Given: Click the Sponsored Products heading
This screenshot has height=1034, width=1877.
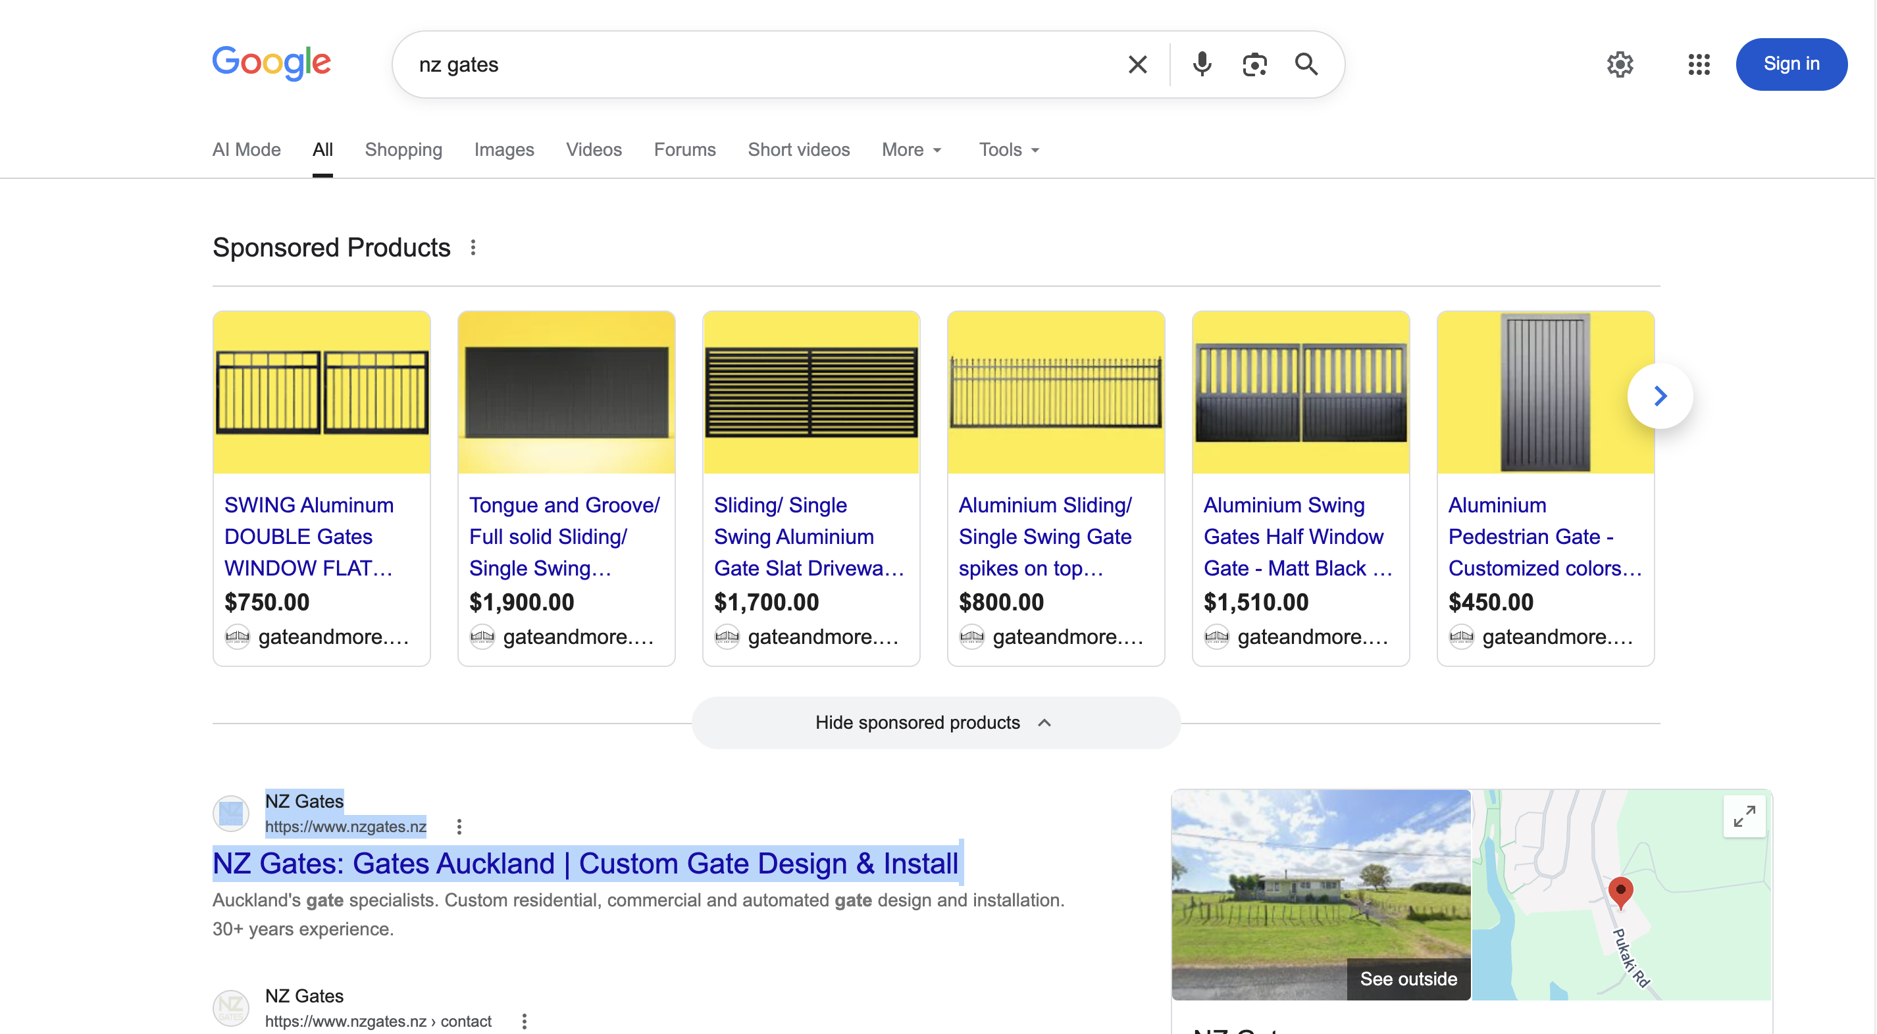Looking at the screenshot, I should (x=332, y=247).
